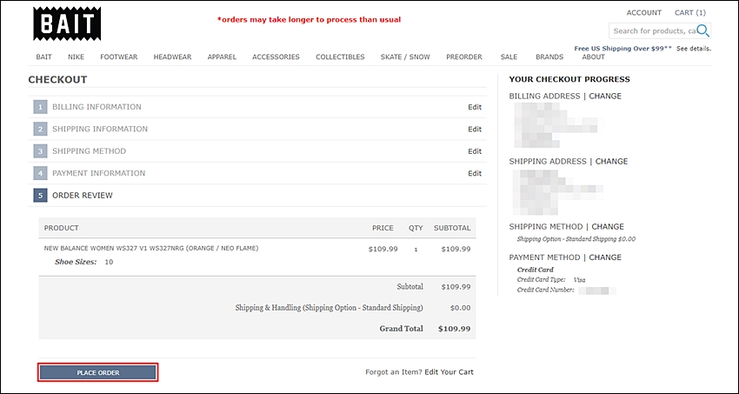Viewport: 739px width, 394px height.
Task: Change the shipping method
Action: (x=608, y=227)
